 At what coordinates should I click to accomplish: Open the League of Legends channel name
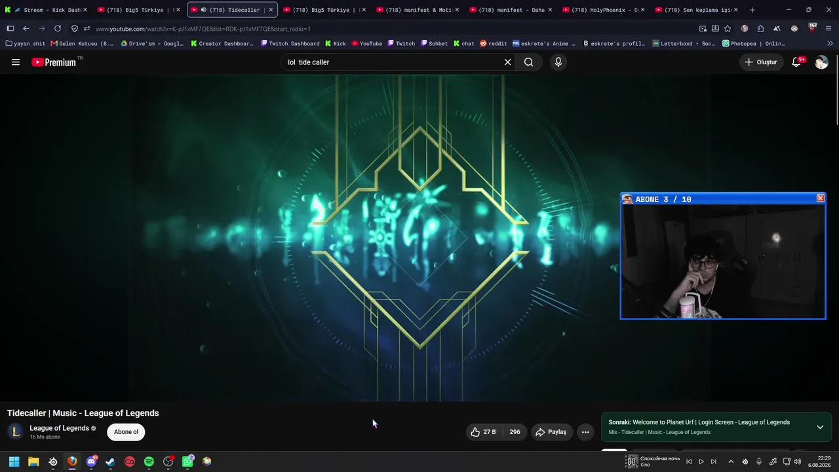click(59, 428)
